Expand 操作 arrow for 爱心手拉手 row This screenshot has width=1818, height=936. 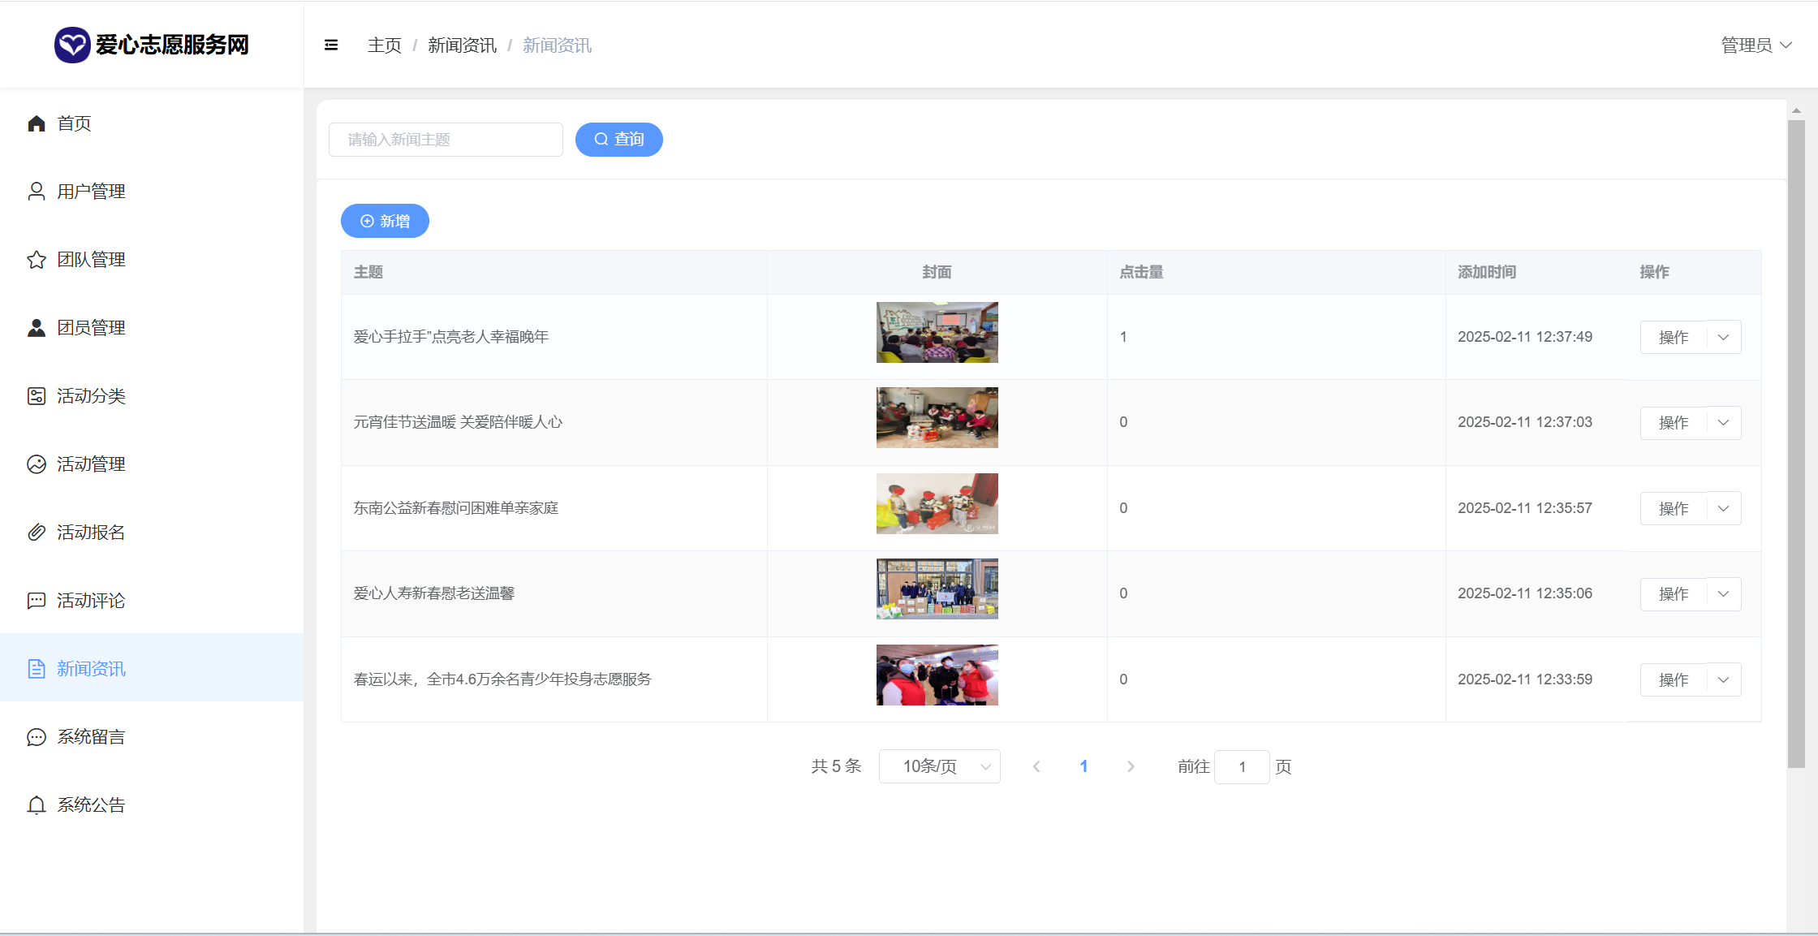click(1723, 338)
